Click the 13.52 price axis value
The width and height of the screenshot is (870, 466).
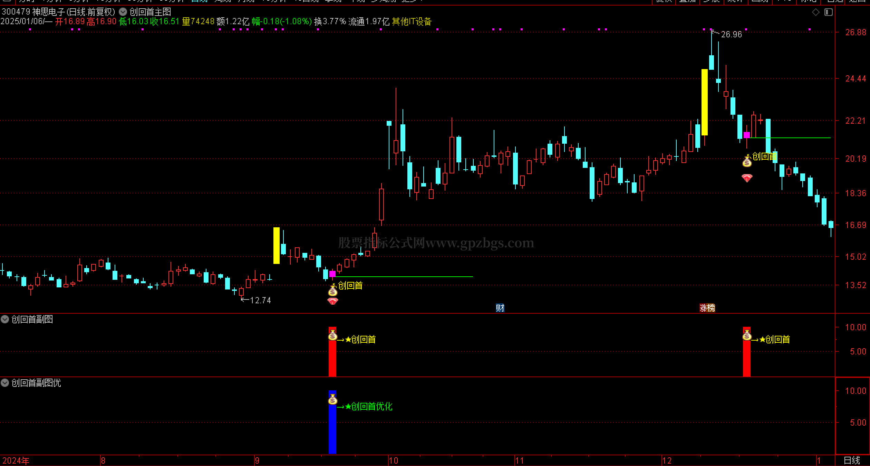tap(855, 285)
